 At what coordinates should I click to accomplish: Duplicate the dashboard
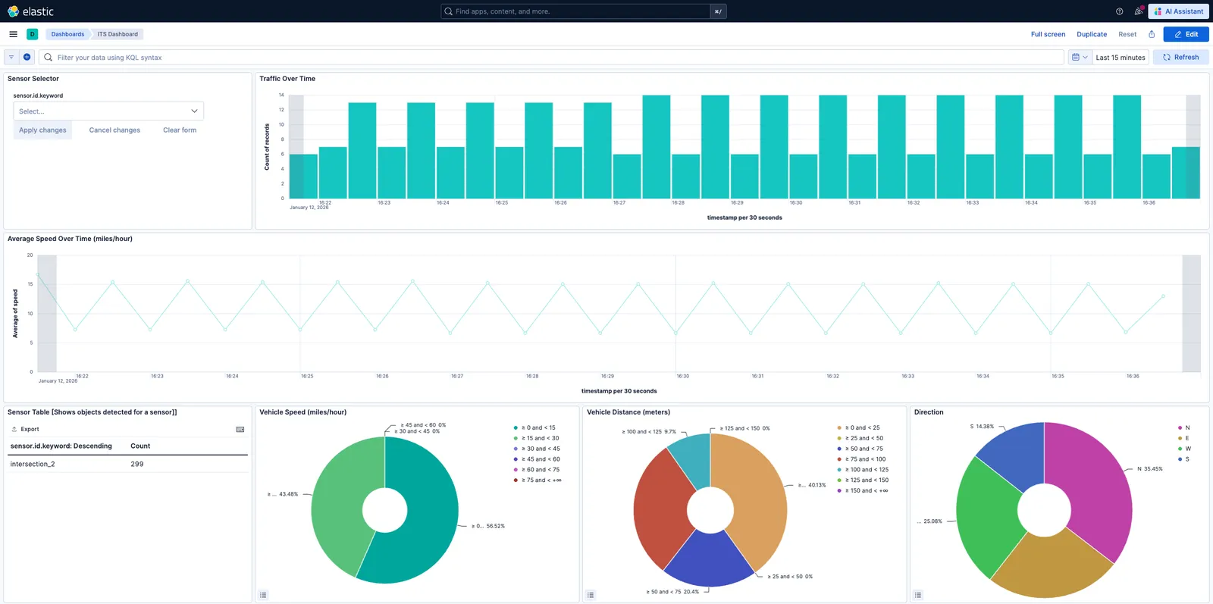1092,34
